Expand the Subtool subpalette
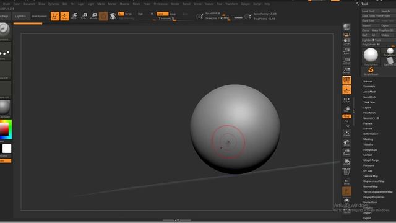The image size is (396, 223). pyautogui.click(x=368, y=81)
